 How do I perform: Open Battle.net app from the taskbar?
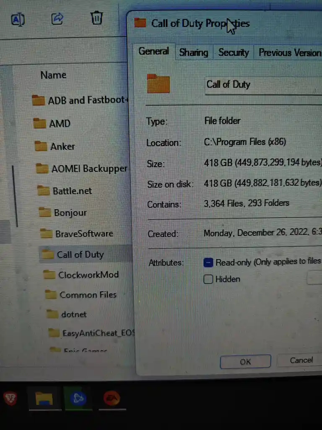[x=78, y=398]
